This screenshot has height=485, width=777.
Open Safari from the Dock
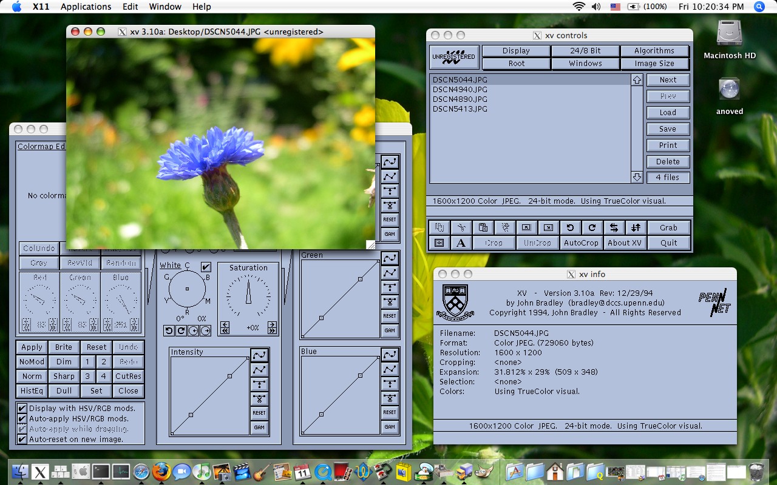(x=141, y=472)
